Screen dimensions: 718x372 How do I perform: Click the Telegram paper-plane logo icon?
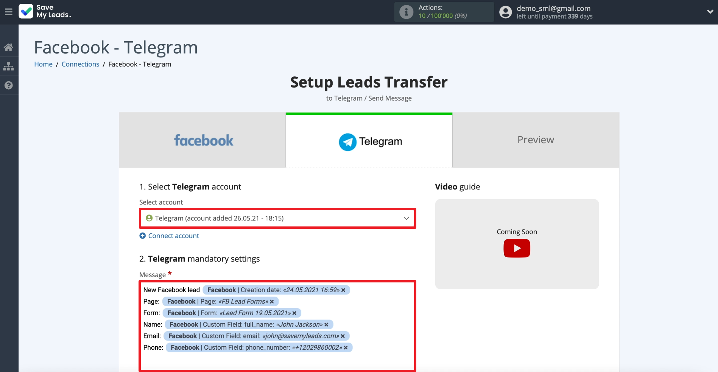point(347,142)
